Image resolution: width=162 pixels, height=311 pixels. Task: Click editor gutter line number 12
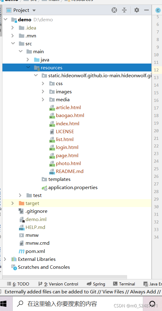(x=156, y=70)
